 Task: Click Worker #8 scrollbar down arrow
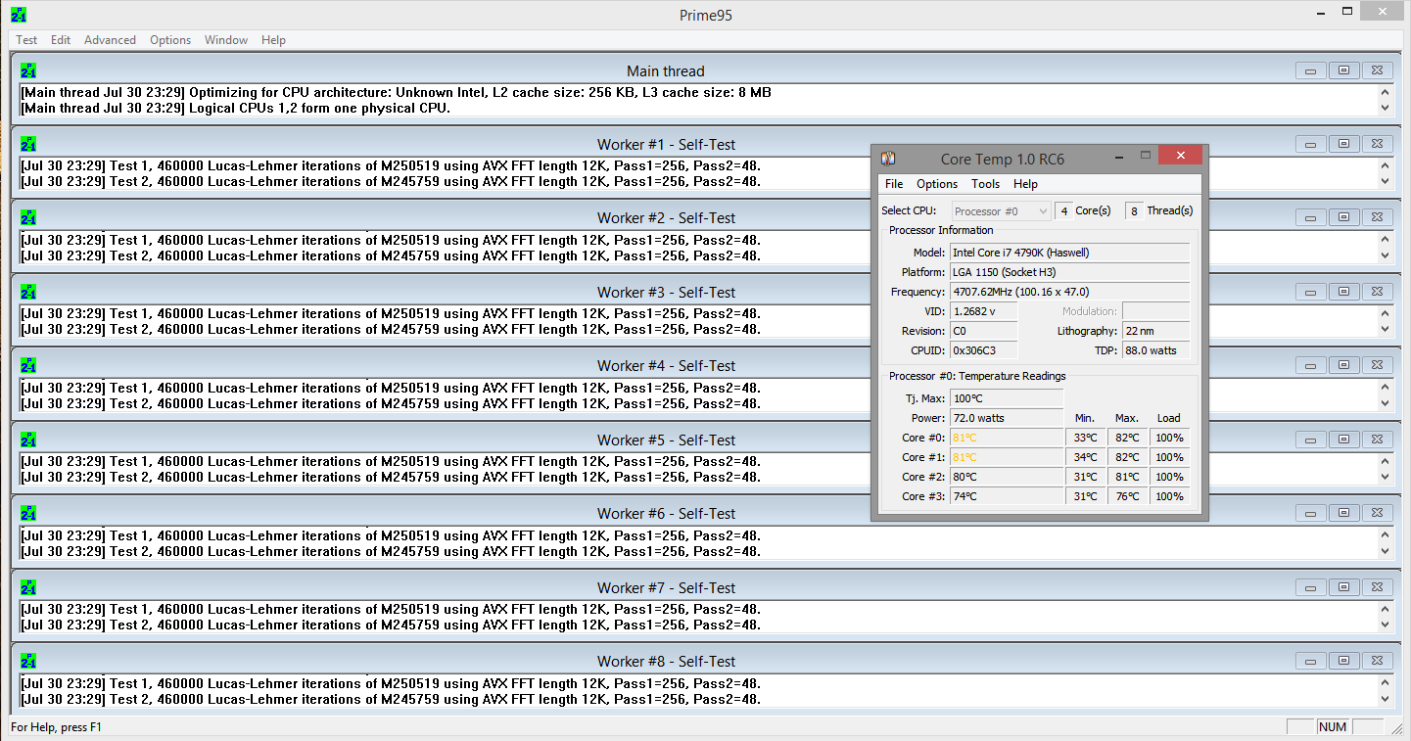tap(1385, 699)
